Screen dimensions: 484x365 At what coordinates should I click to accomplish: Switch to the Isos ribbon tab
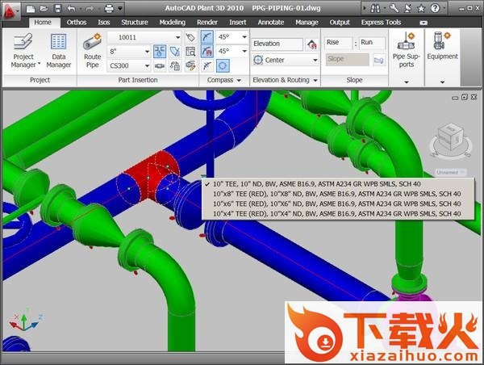(x=104, y=23)
